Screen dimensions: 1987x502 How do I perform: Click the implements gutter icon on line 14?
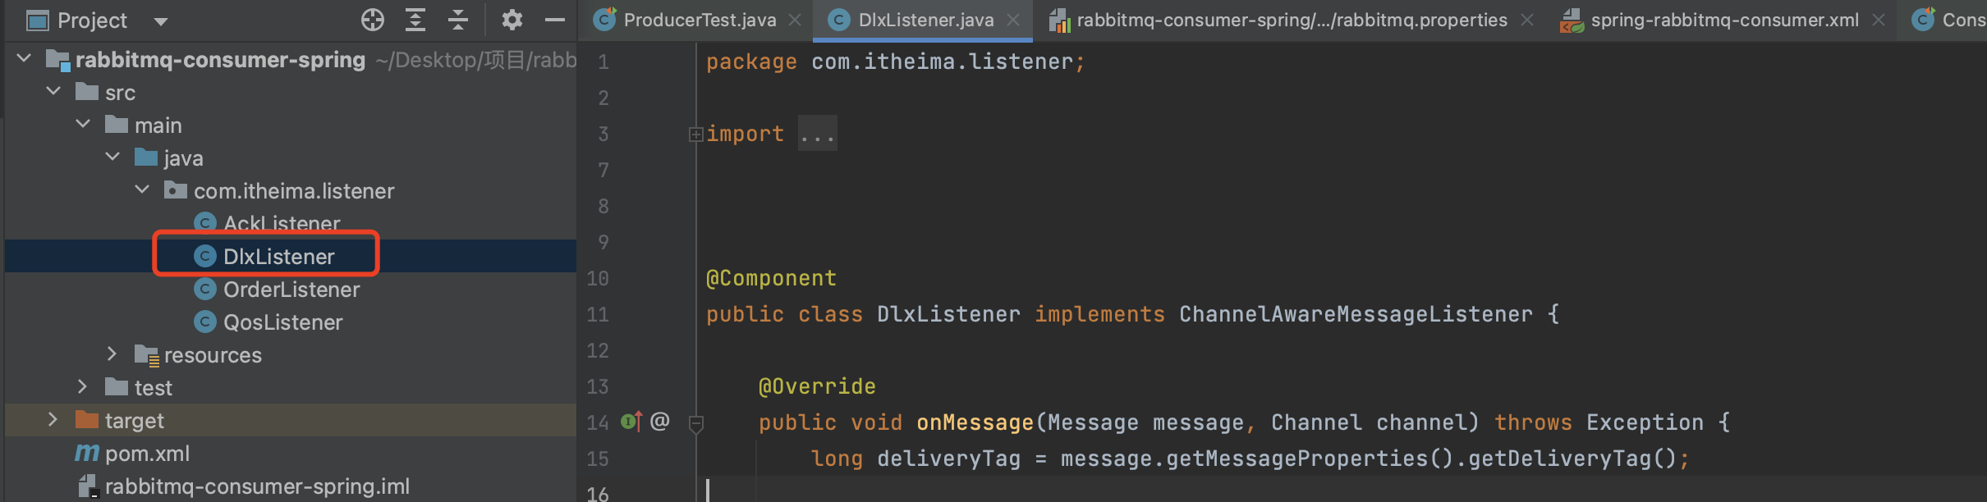pos(631,422)
